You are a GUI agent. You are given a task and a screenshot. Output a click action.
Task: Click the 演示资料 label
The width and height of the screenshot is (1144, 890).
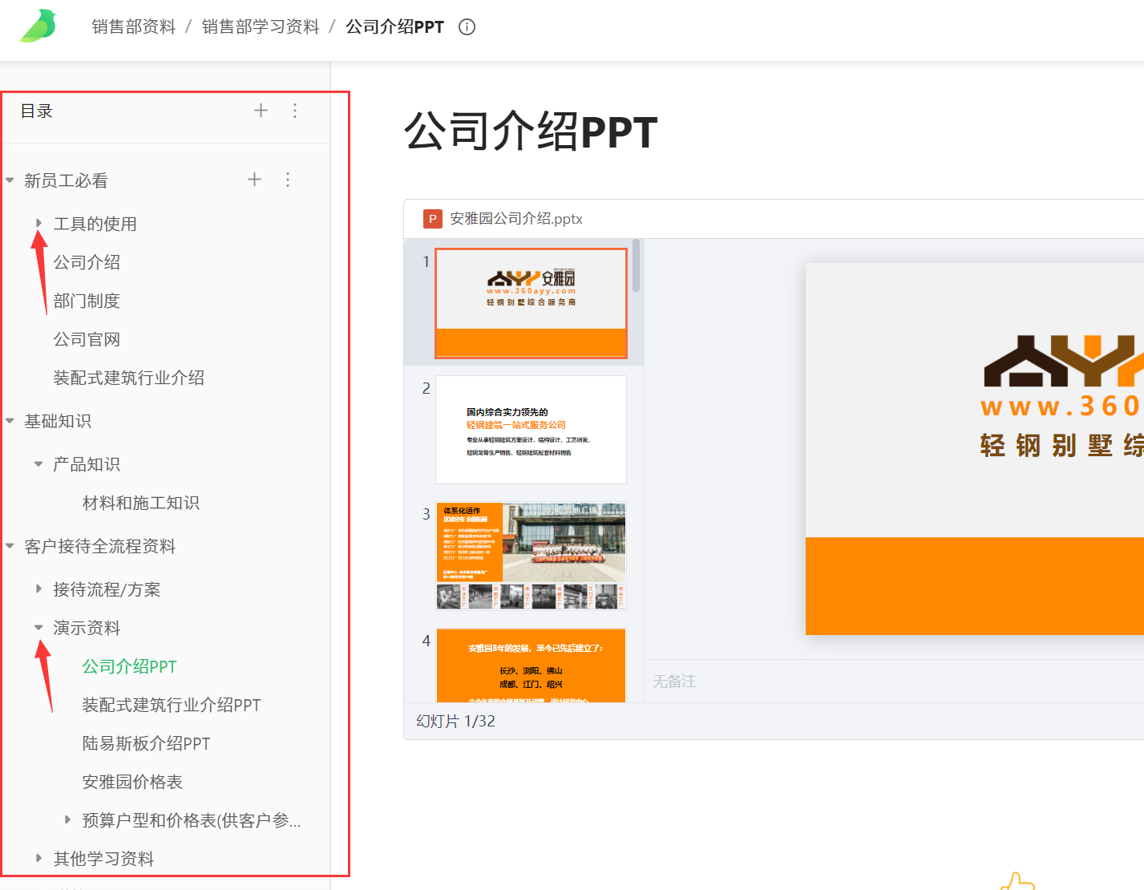point(87,628)
